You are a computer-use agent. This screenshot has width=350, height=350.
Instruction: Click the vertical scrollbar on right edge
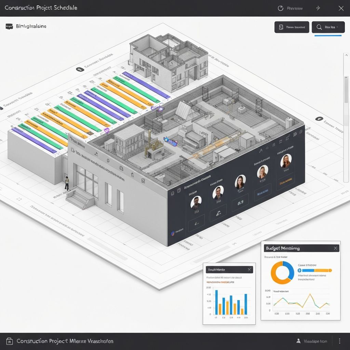tap(346, 89)
